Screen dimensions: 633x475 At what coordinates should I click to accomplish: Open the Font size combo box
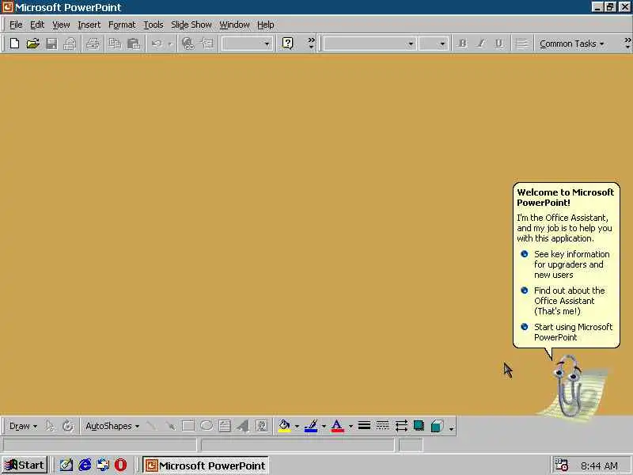click(x=433, y=44)
